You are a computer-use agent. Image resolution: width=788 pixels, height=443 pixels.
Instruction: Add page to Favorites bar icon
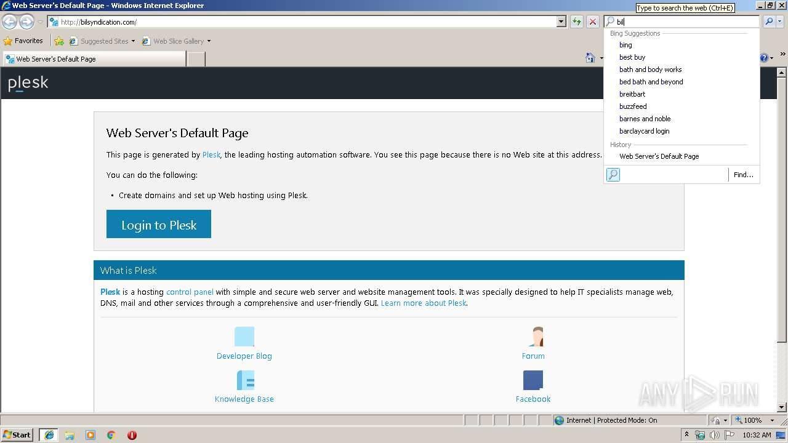click(x=59, y=41)
